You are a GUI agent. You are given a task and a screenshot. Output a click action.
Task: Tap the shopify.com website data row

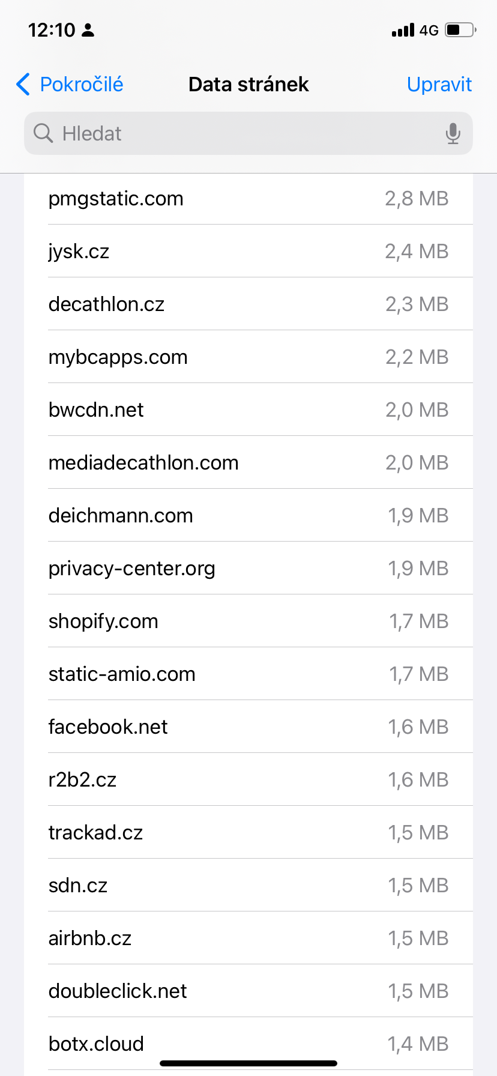(248, 621)
